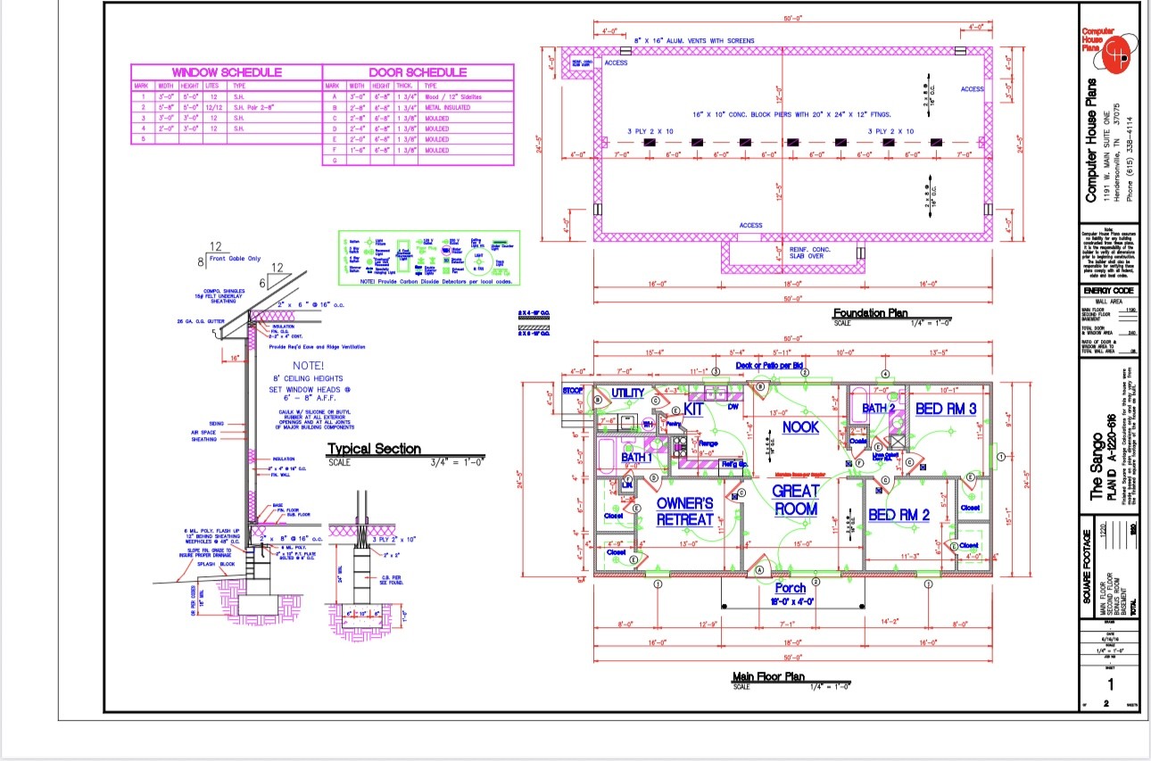Click the 'KIT' kitchen label
Viewport: 1151px width, 761px height.
point(694,409)
